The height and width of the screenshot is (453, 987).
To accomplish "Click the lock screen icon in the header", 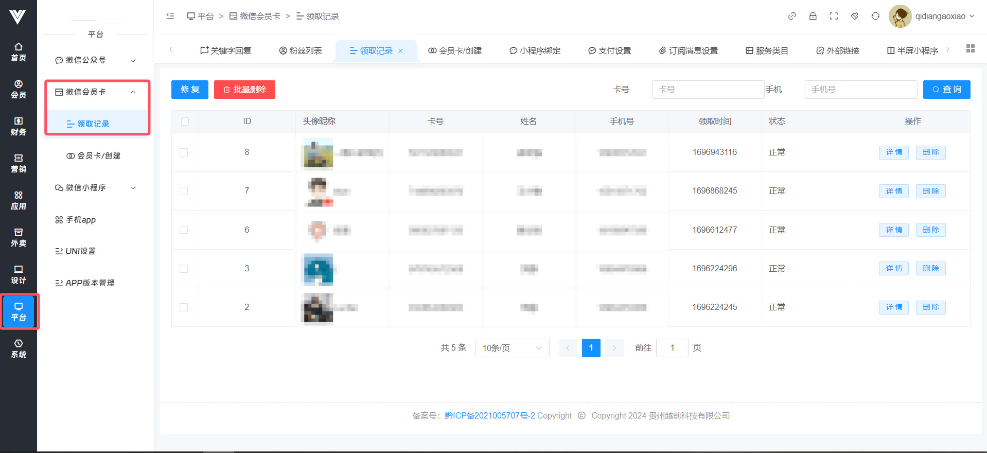I will pyautogui.click(x=813, y=16).
